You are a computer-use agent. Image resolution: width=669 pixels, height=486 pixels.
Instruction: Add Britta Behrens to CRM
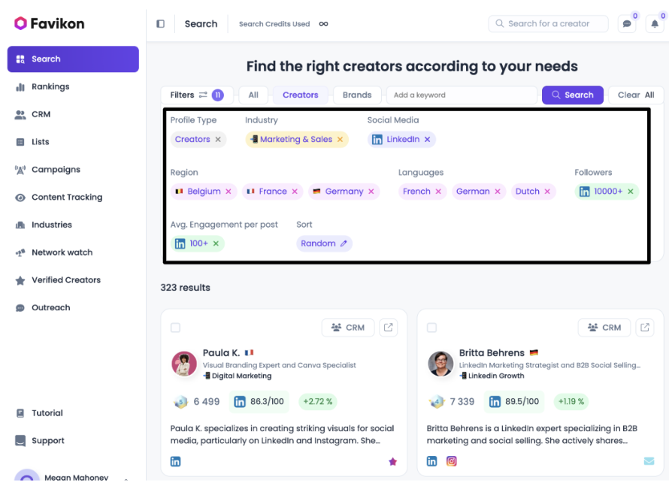tap(604, 328)
